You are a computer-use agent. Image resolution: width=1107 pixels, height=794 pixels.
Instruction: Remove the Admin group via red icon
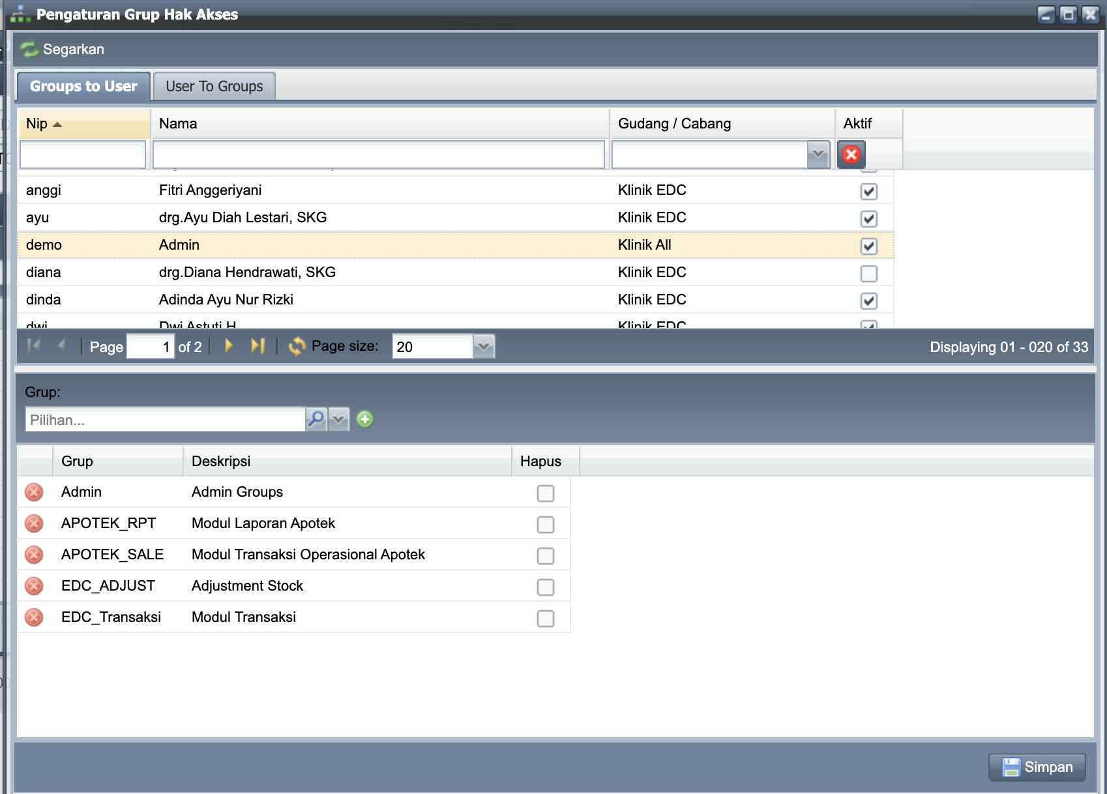[34, 492]
